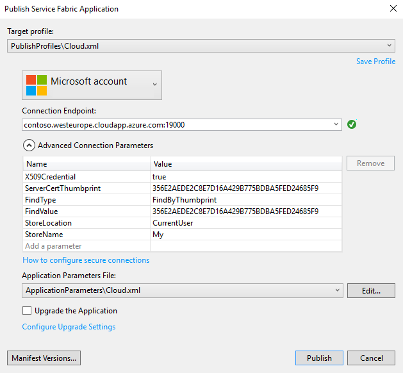Enable the Upgrade the Application checkbox

point(27,311)
